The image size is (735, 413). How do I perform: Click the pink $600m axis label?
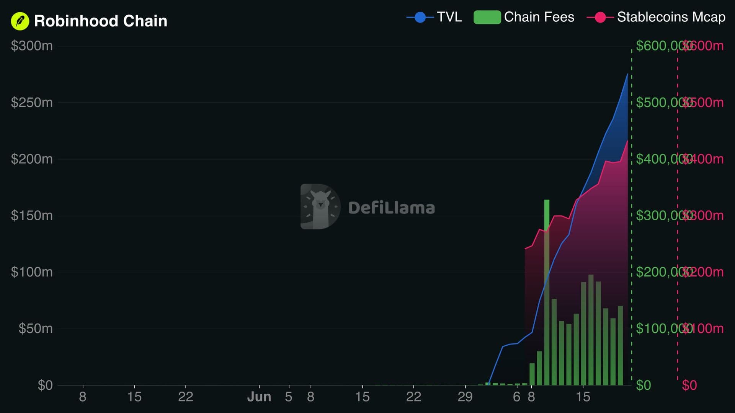coord(703,46)
